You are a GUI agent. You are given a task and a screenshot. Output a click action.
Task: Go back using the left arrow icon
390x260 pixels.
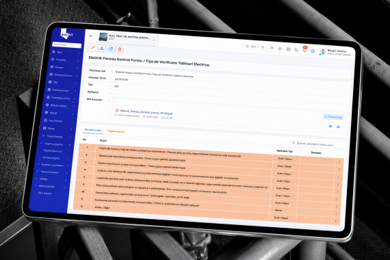click(x=91, y=36)
